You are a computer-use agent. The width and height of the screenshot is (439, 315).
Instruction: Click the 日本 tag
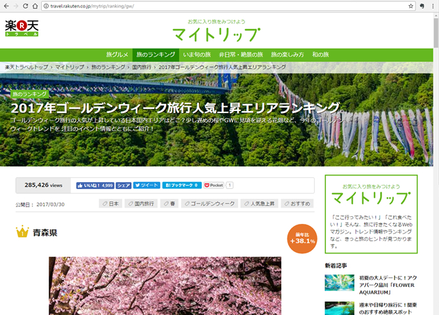[110, 203]
